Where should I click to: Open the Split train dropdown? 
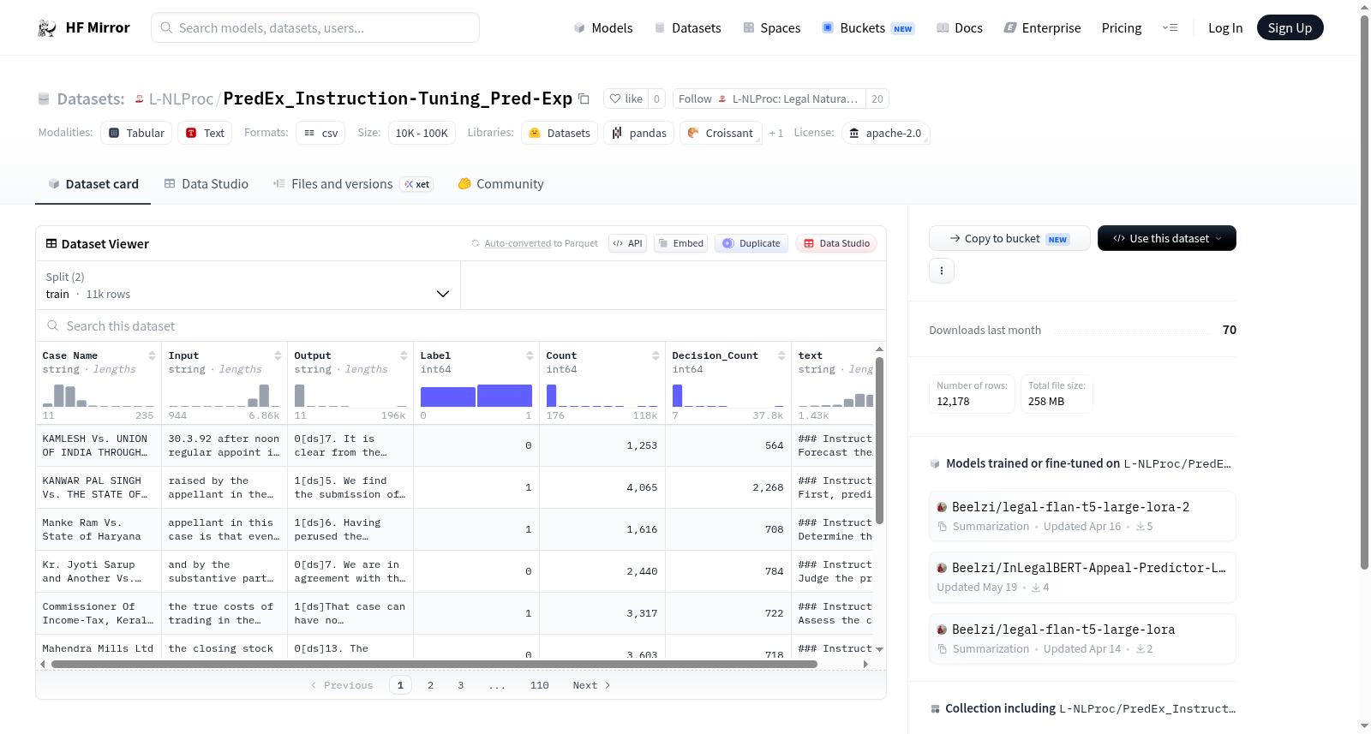(248, 285)
